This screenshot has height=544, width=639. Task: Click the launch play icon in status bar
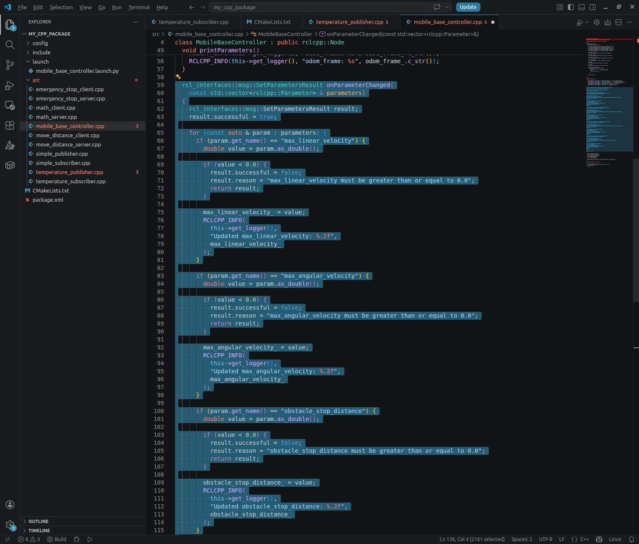point(90,539)
